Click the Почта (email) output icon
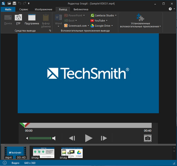The width and height of the screenshot is (177, 166). [8, 18]
